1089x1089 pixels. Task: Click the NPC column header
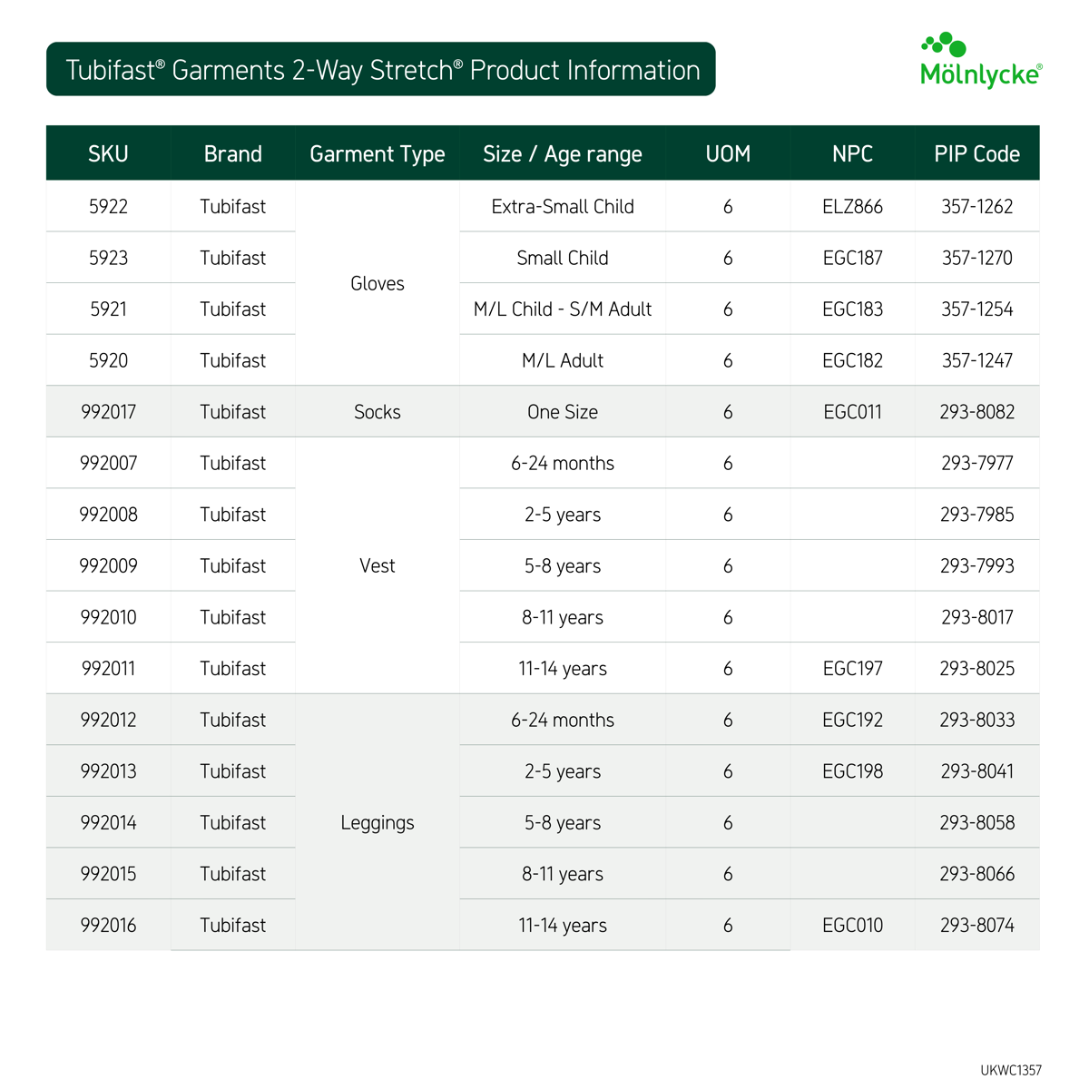tap(852, 154)
